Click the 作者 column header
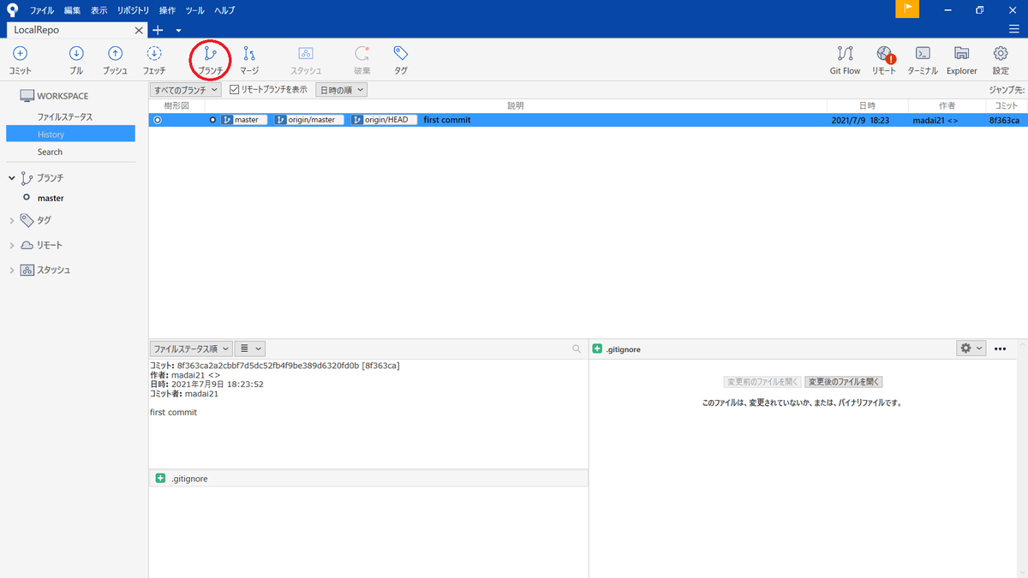This screenshot has height=578, width=1028. [x=947, y=105]
